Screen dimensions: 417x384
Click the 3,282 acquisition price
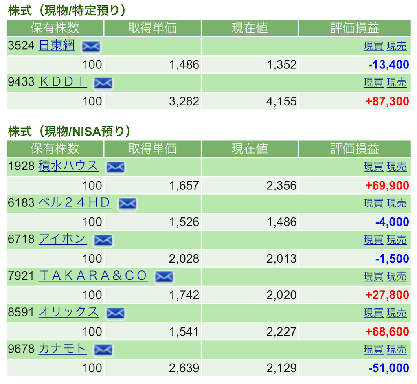184,101
